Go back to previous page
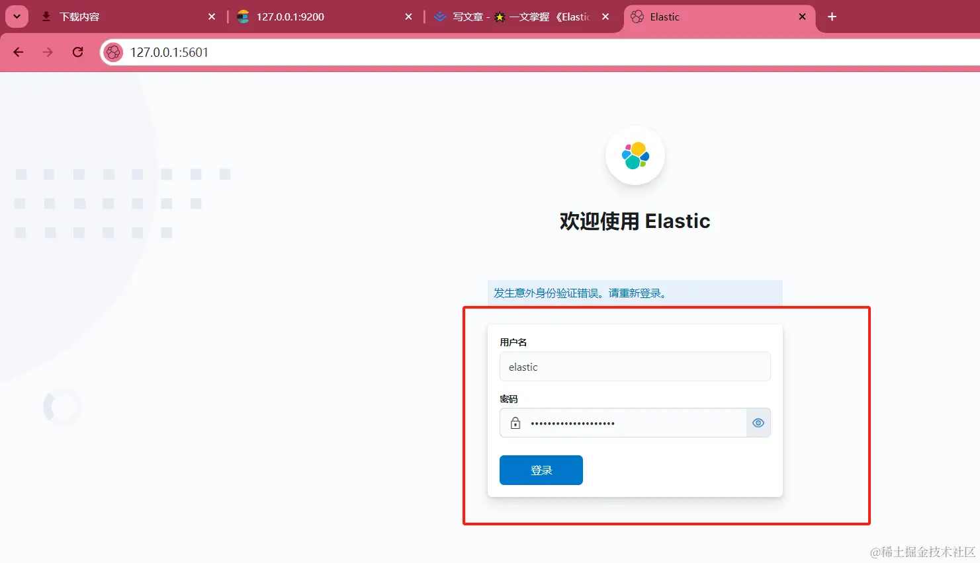The height and width of the screenshot is (563, 980). [x=19, y=52]
